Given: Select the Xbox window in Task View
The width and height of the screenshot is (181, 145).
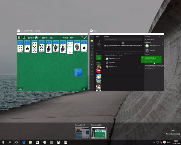Looking at the screenshot, I should [x=127, y=62].
